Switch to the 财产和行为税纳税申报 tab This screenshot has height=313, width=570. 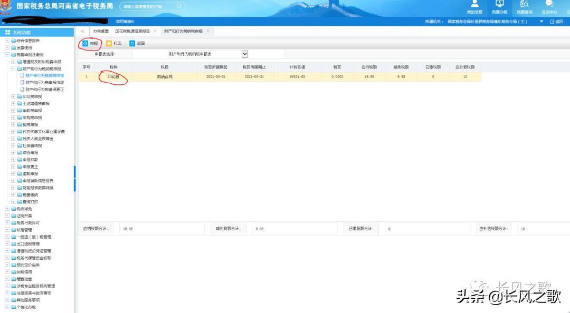[183, 31]
